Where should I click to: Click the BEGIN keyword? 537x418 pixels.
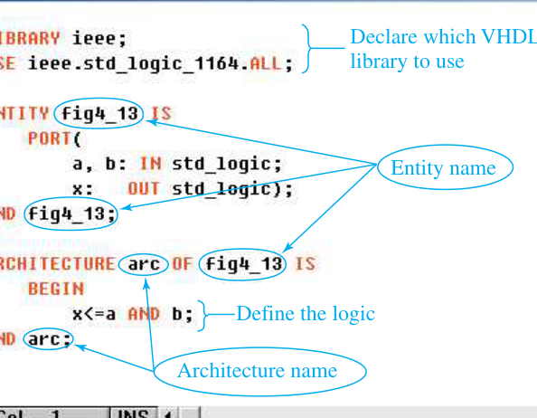tap(56, 289)
